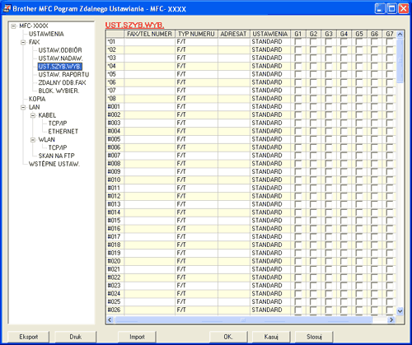Click F/T type cell in row *04
This screenshot has height=345, width=412.
196,66
